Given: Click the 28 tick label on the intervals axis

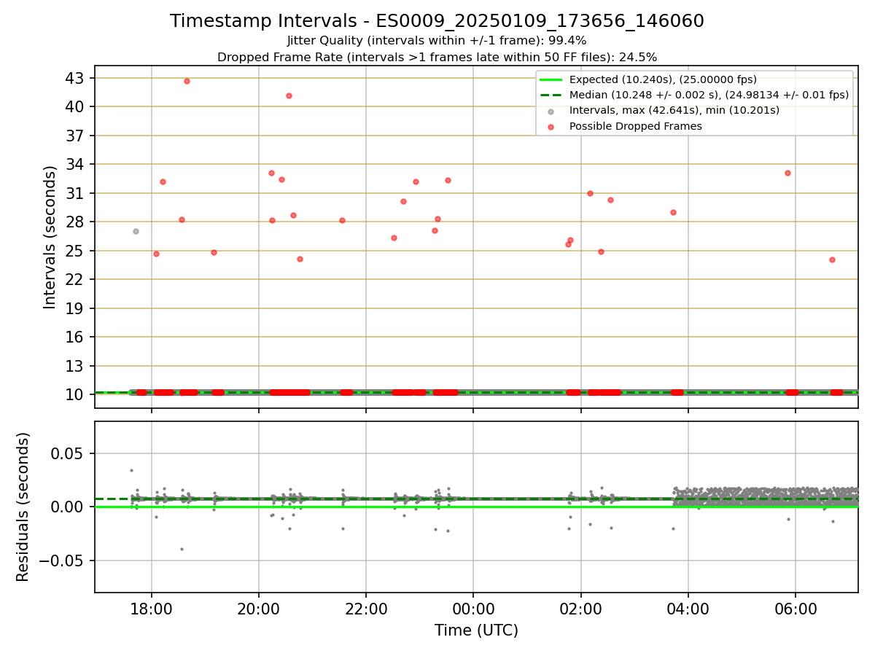Looking at the screenshot, I should (76, 222).
